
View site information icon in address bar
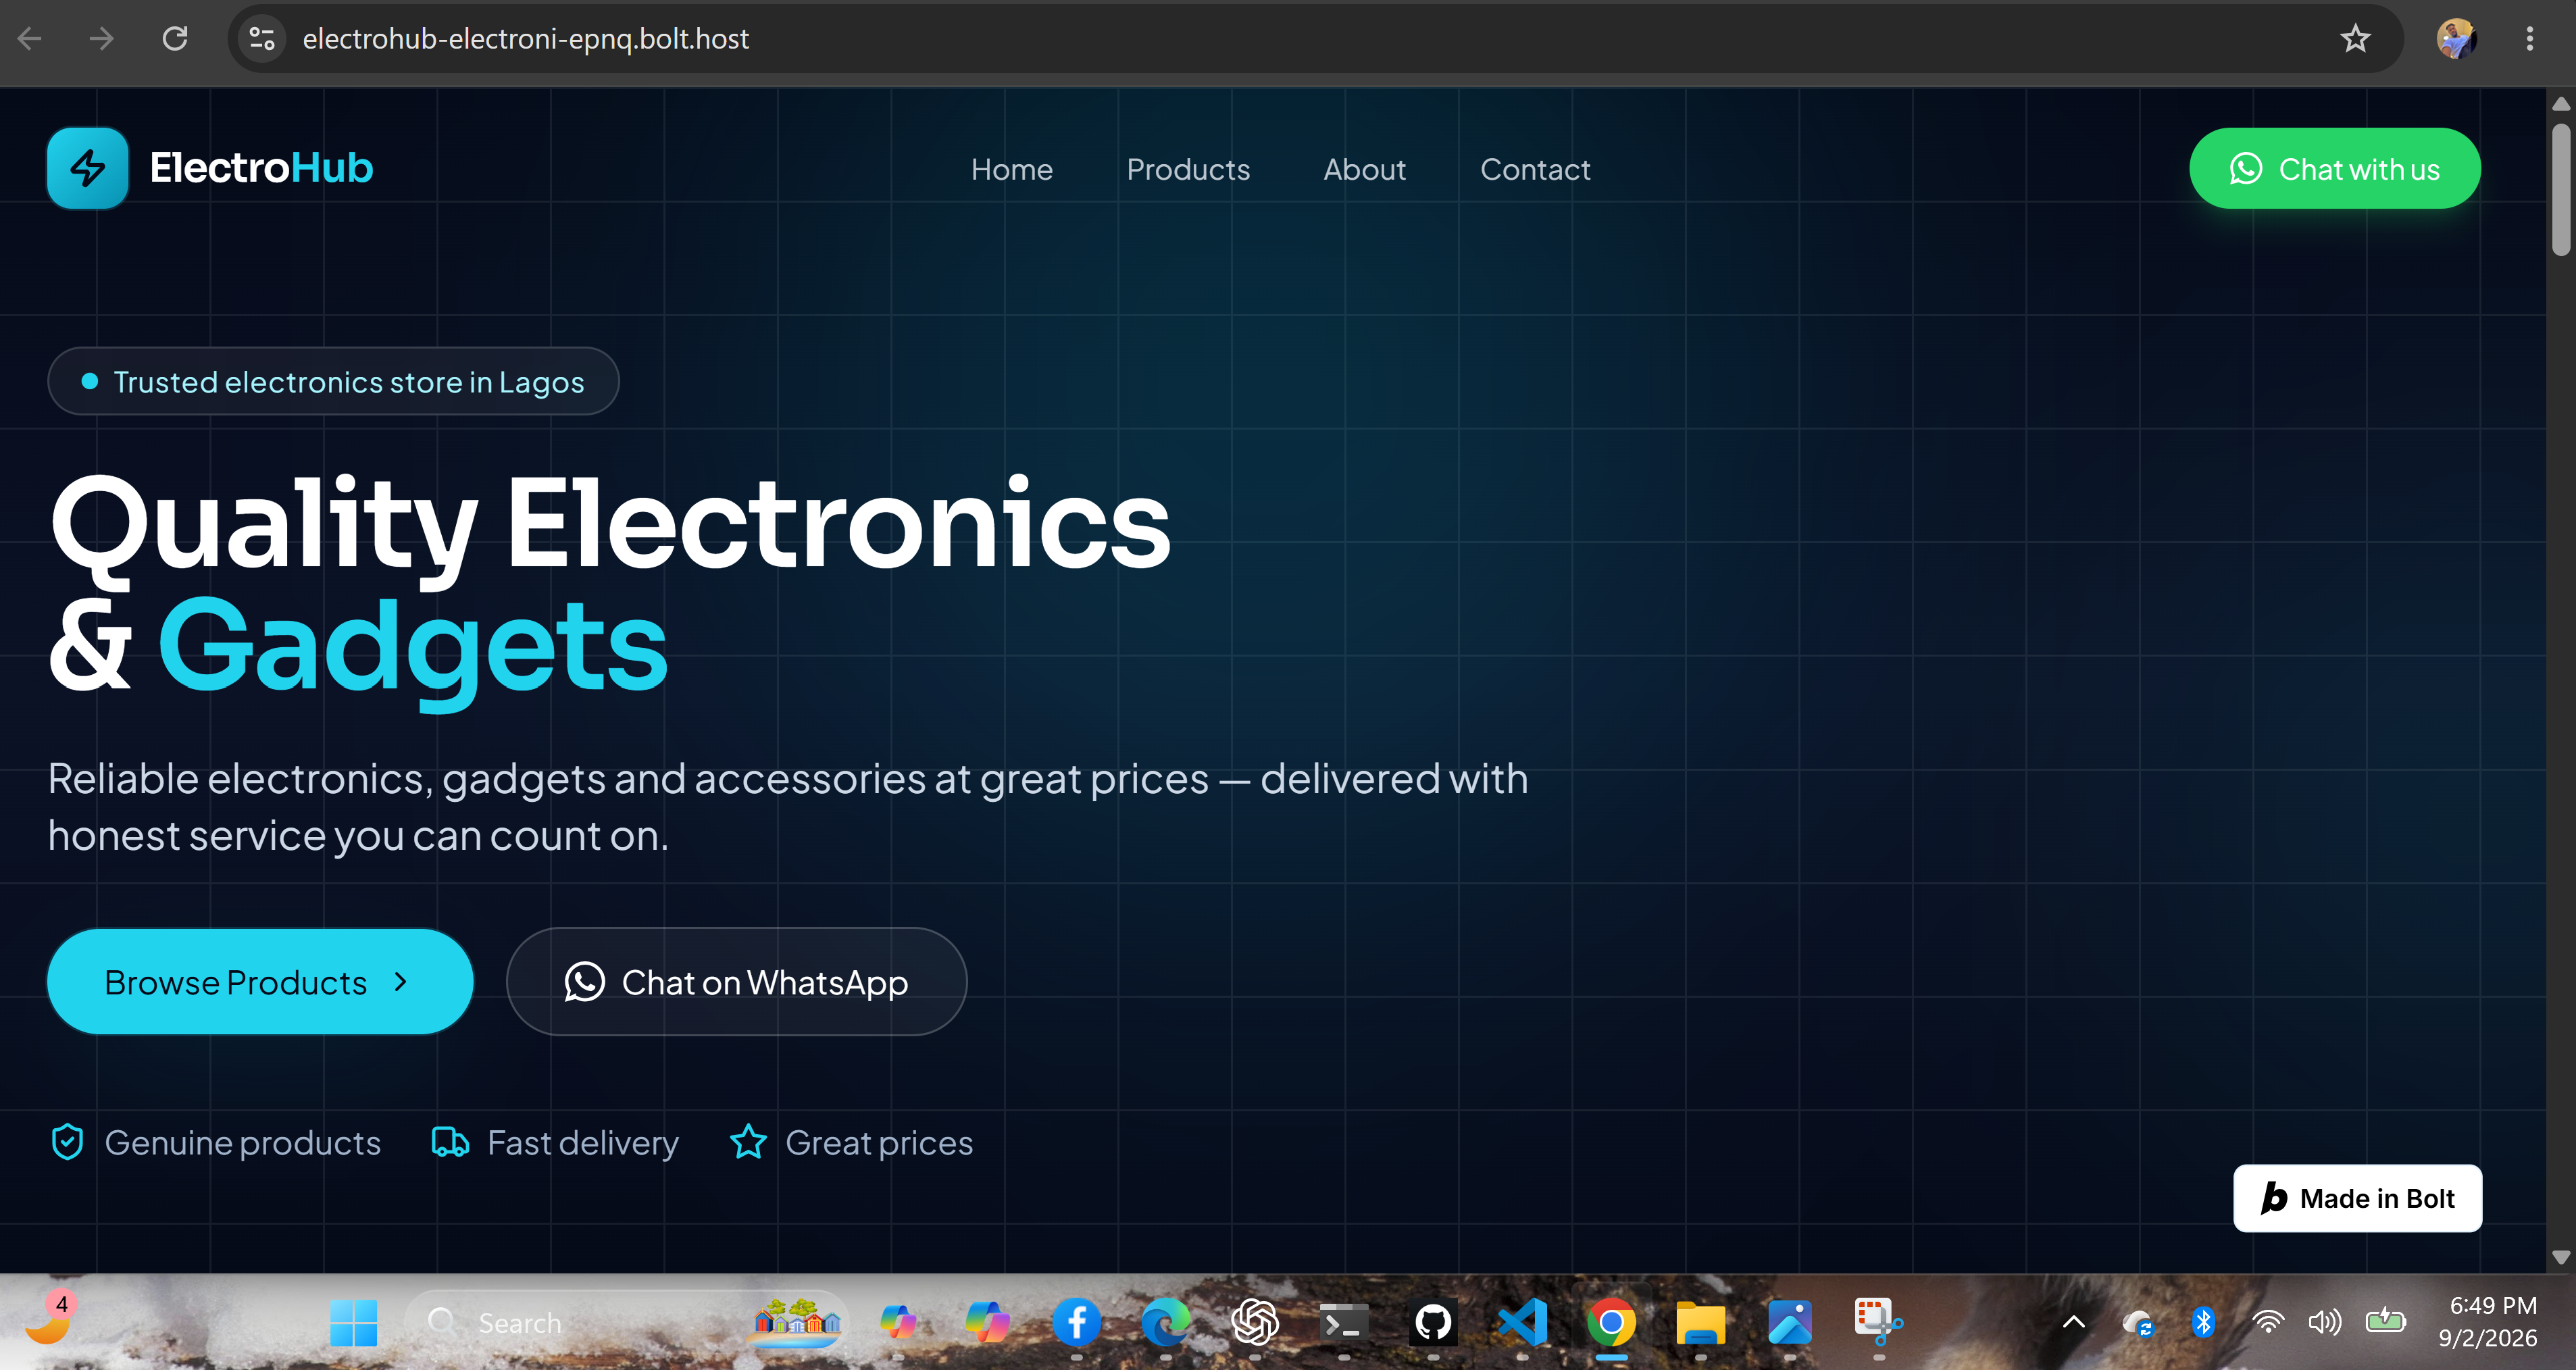click(262, 38)
